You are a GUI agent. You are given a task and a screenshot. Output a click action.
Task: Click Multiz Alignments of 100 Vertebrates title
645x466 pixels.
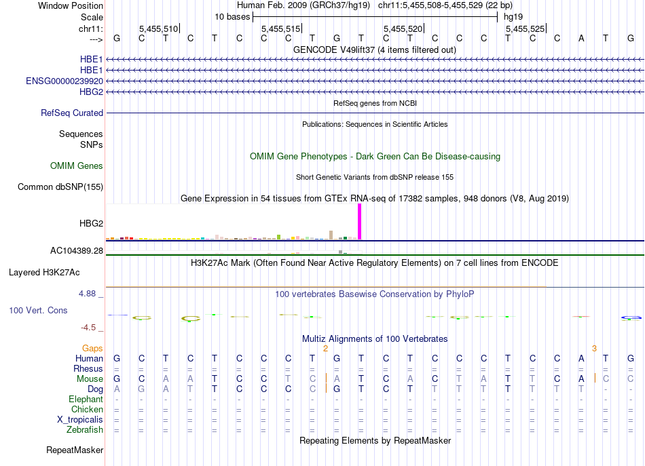[x=375, y=338]
